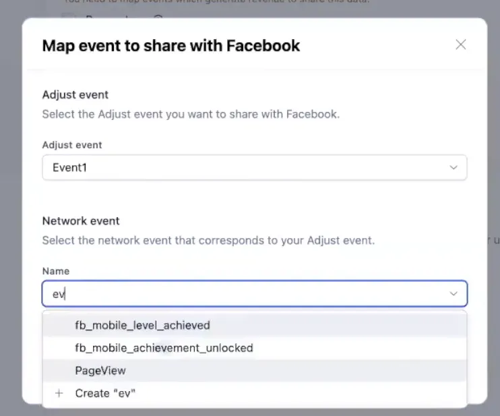Choose fb_mobile_achievement_unlocked option

[x=164, y=348]
